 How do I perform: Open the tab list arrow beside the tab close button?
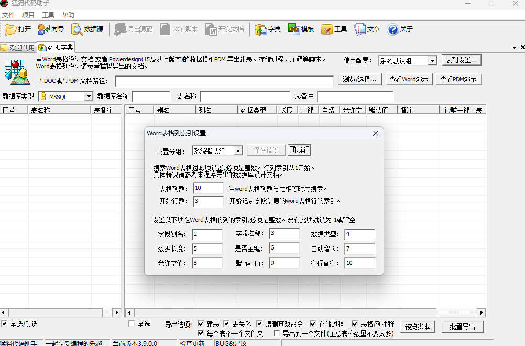[515, 48]
